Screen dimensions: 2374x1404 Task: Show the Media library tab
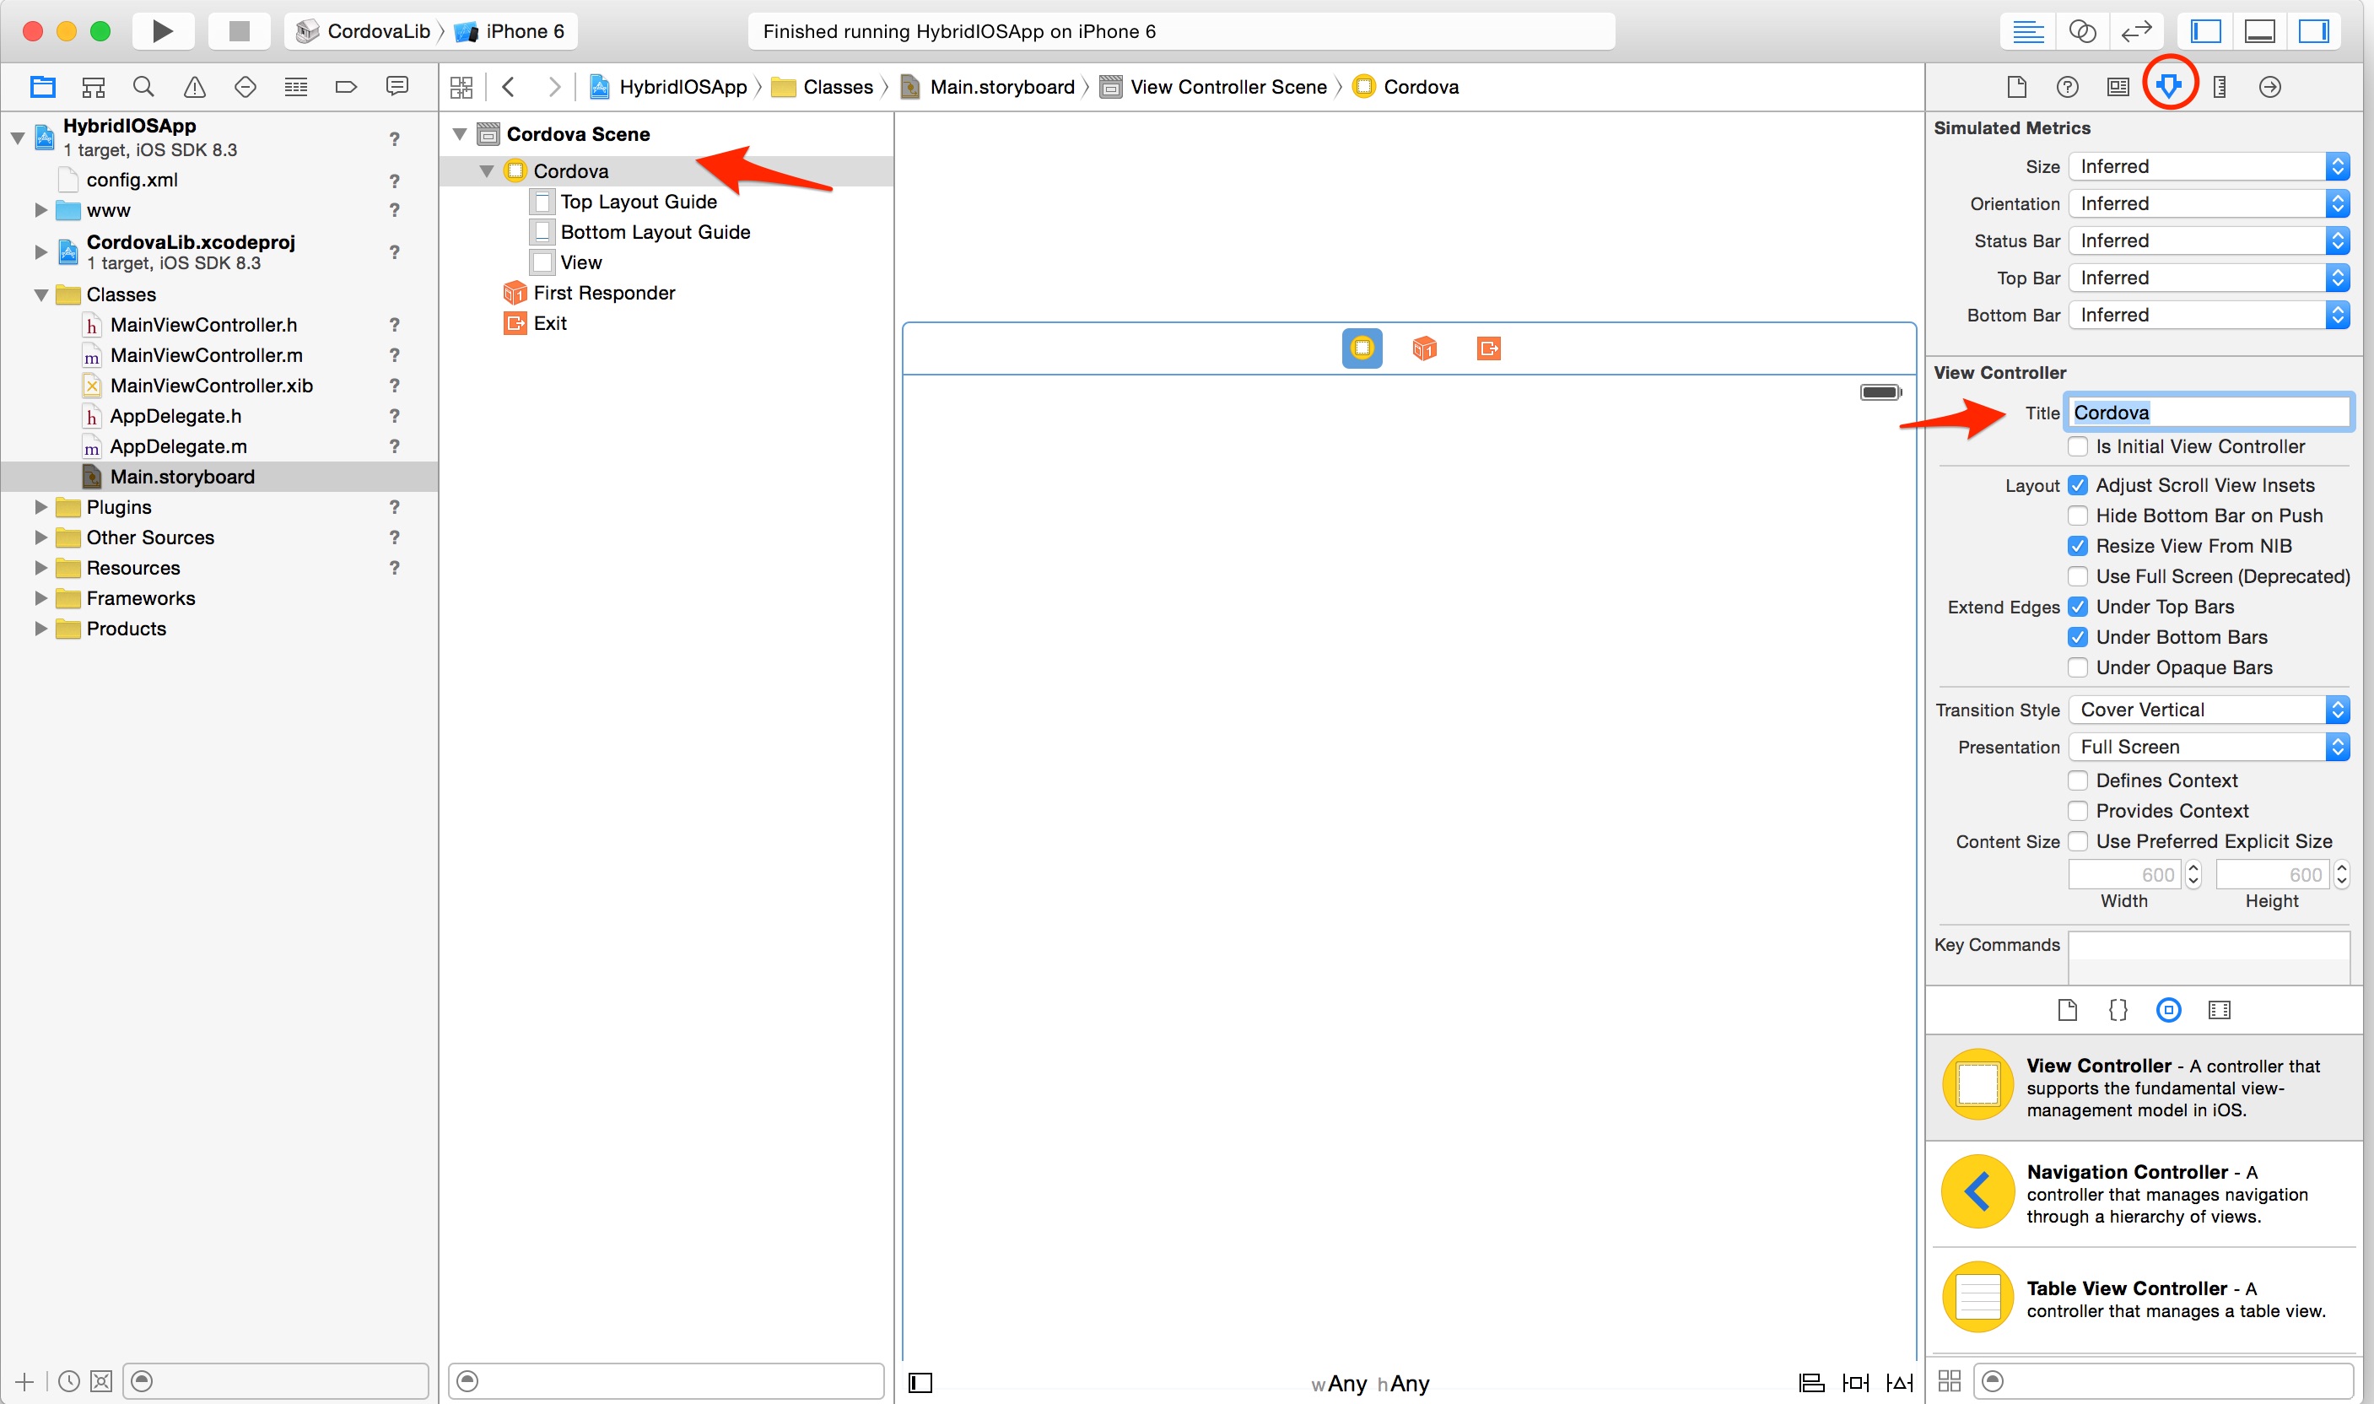click(x=2219, y=1011)
